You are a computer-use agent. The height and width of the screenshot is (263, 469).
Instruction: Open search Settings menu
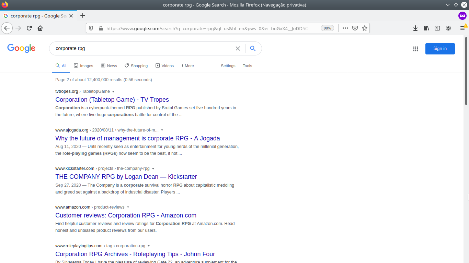point(228,66)
